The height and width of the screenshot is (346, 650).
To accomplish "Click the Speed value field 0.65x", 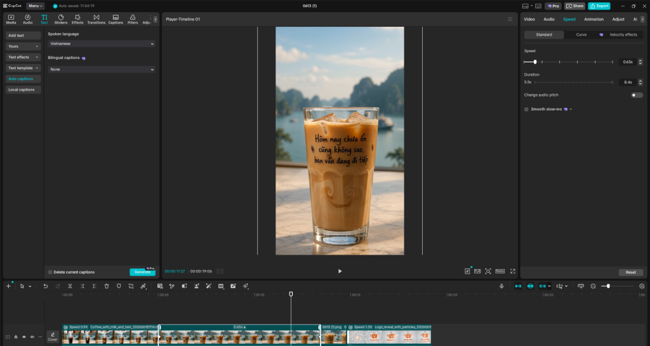I will [x=628, y=62].
